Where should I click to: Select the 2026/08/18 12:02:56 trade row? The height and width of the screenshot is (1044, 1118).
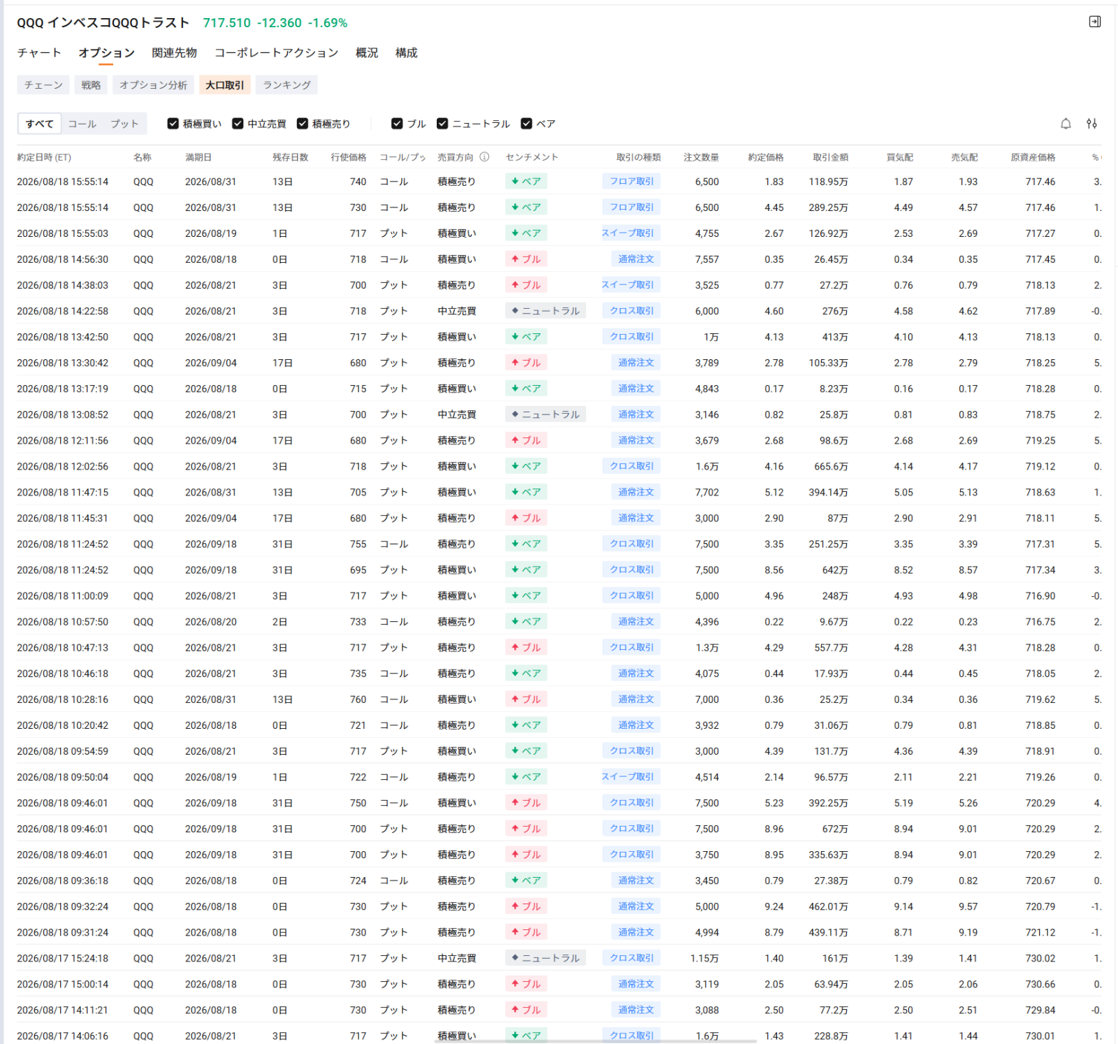559,466
